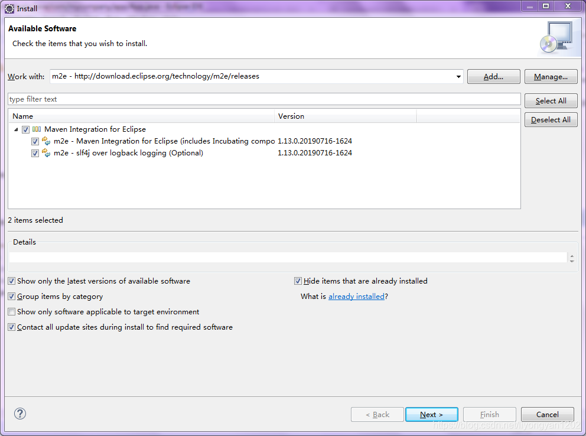Click the Manage... button
Viewport: 586px width, 436px height.
[x=551, y=77]
